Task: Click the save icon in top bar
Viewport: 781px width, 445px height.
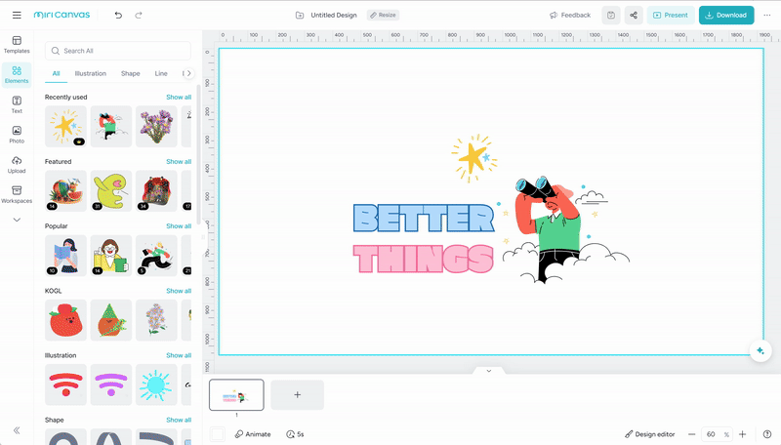Action: coord(610,16)
